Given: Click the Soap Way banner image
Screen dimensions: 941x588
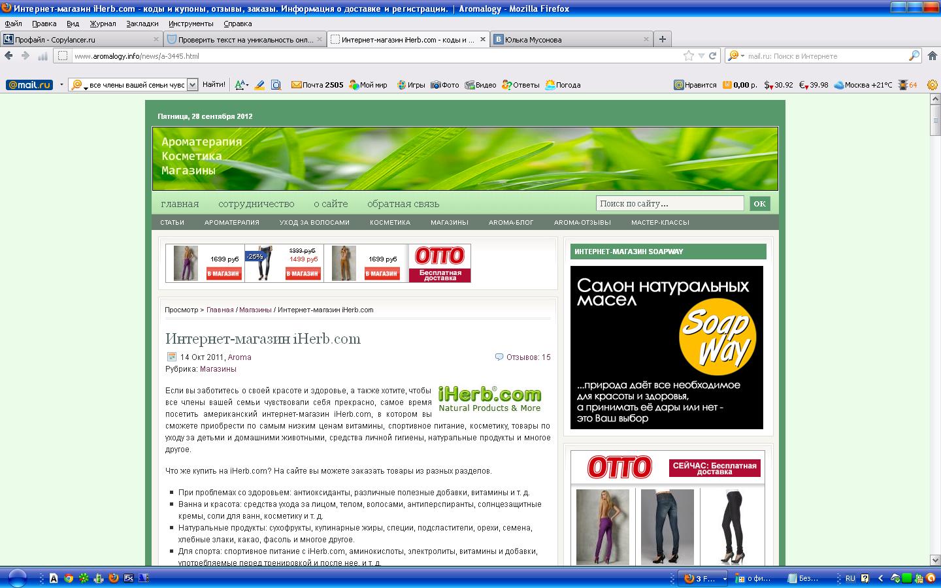Looking at the screenshot, I should click(667, 348).
